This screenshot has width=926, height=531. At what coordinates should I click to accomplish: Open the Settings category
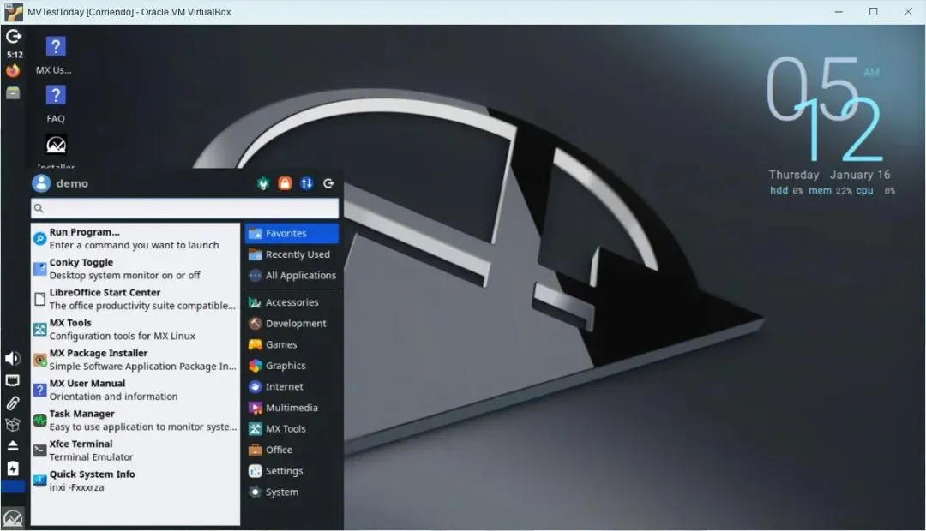(292, 471)
